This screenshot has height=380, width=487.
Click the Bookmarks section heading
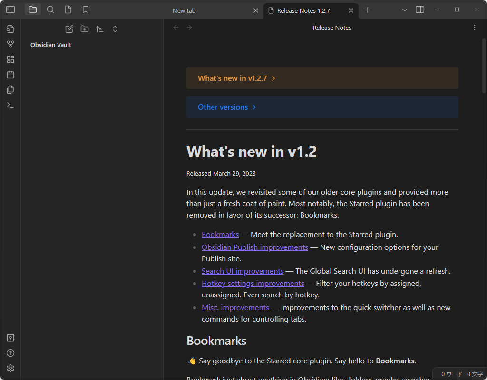pyautogui.click(x=216, y=341)
